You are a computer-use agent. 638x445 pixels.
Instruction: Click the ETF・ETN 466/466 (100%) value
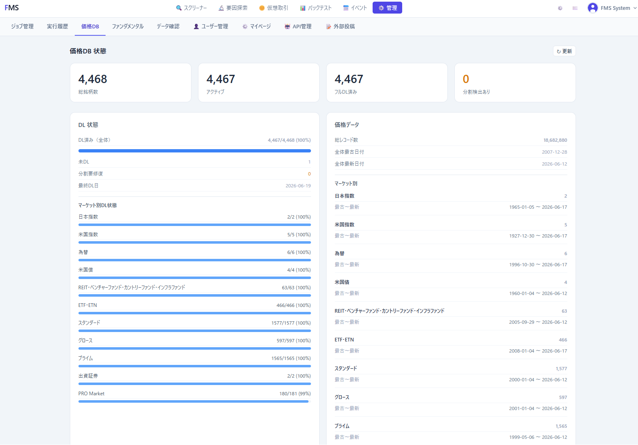click(294, 305)
